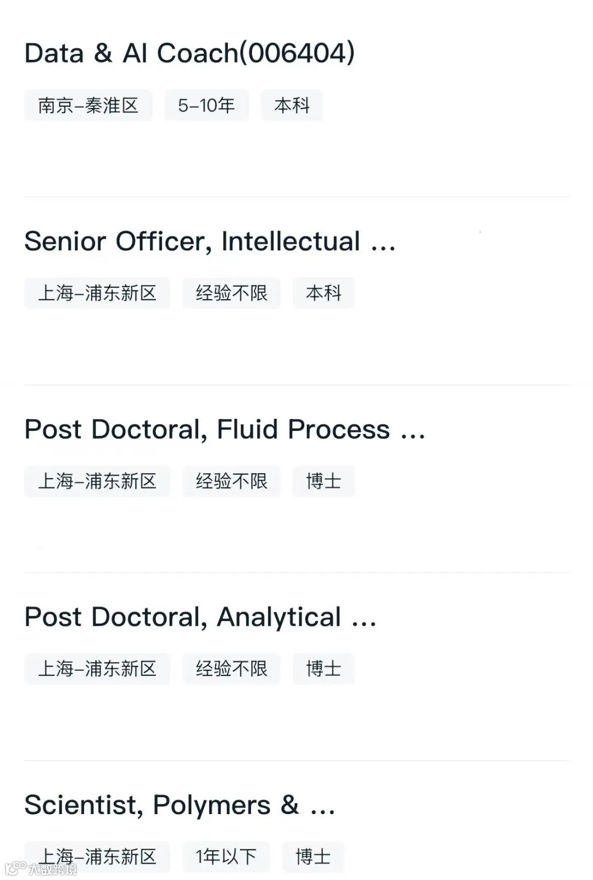This screenshot has height=880, width=593.
Task: Open Post Doctoral, Analytical job listing
Action: coord(200,617)
